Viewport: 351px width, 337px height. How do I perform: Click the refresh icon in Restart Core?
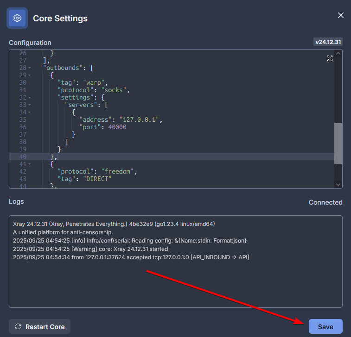tap(18, 327)
